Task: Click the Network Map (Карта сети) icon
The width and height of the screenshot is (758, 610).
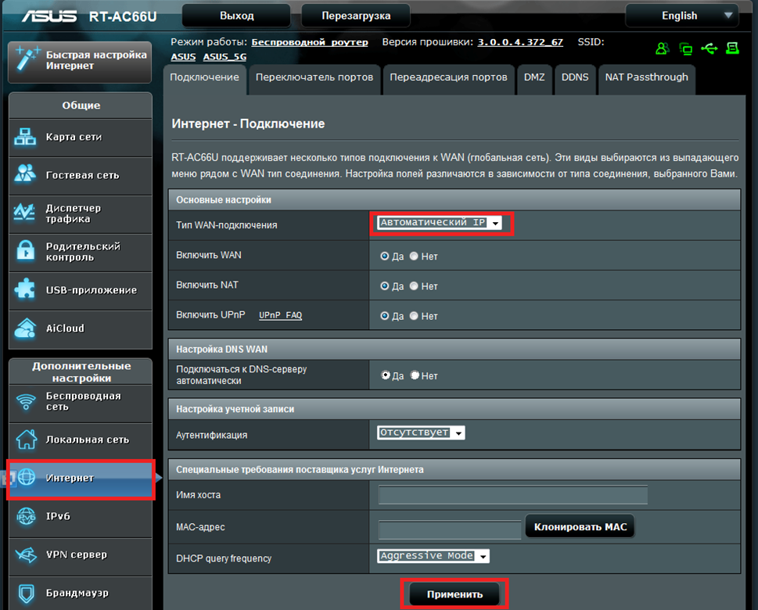Action: click(x=25, y=137)
